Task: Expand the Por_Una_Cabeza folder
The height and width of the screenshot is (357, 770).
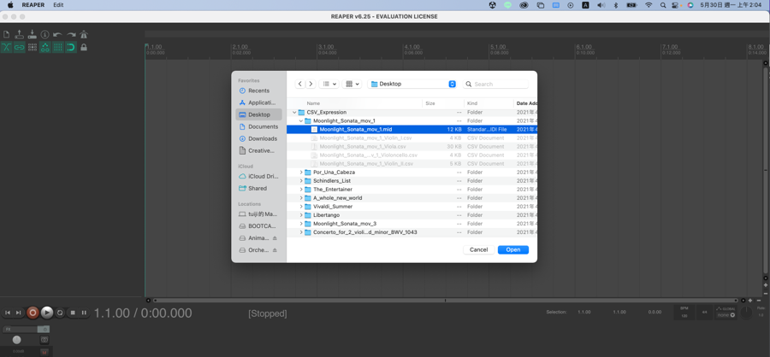Action: pos(301,173)
